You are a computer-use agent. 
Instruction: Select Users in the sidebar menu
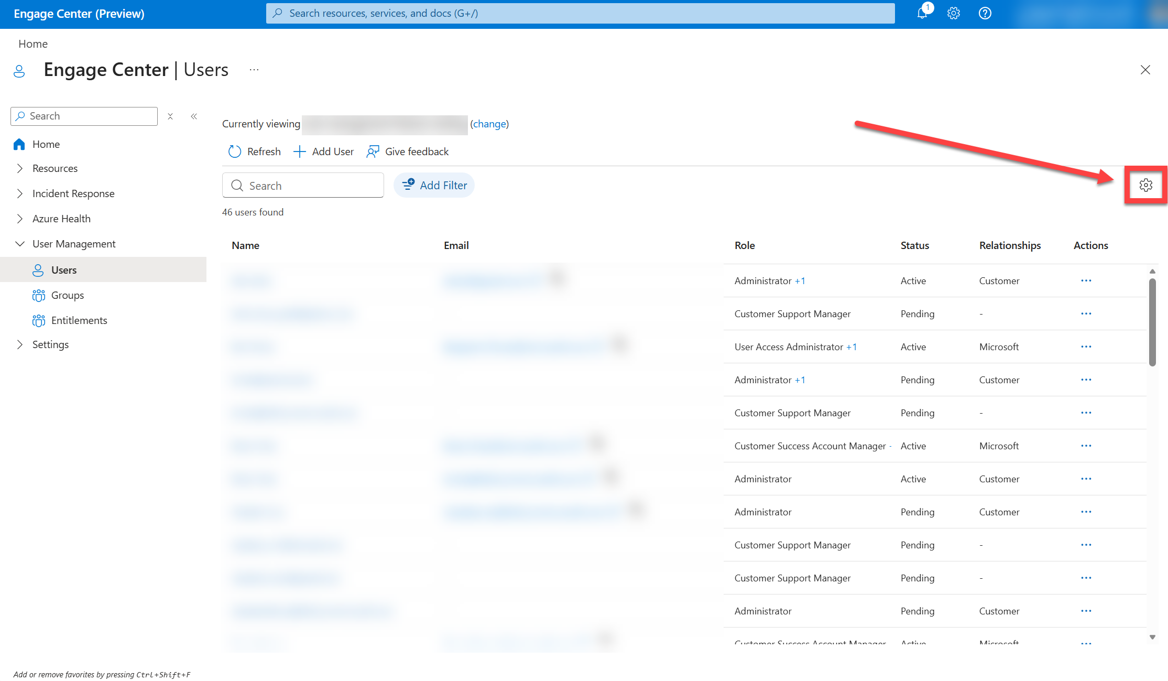[x=103, y=270]
